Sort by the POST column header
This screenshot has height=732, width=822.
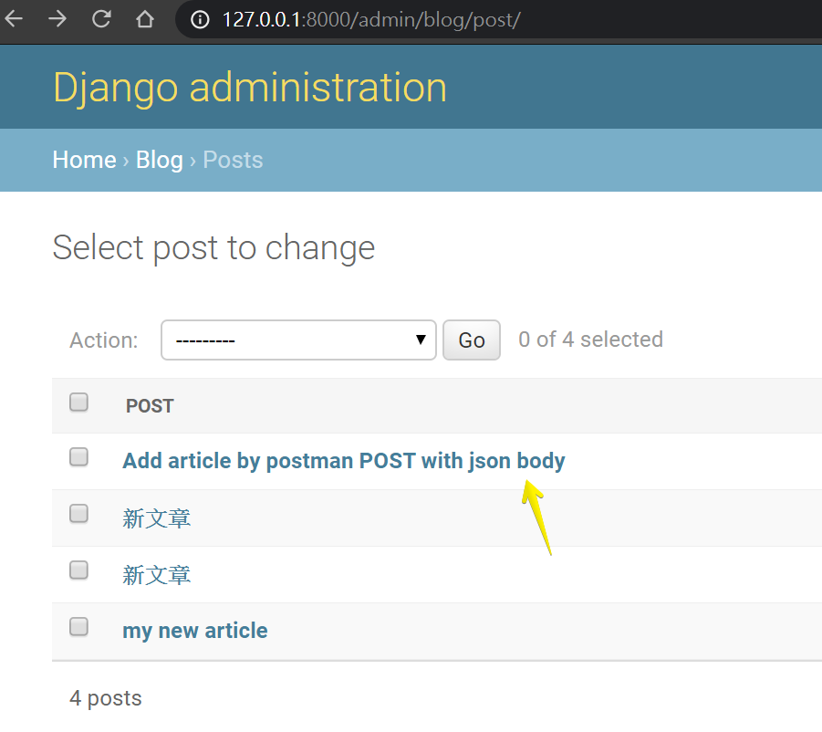(150, 406)
